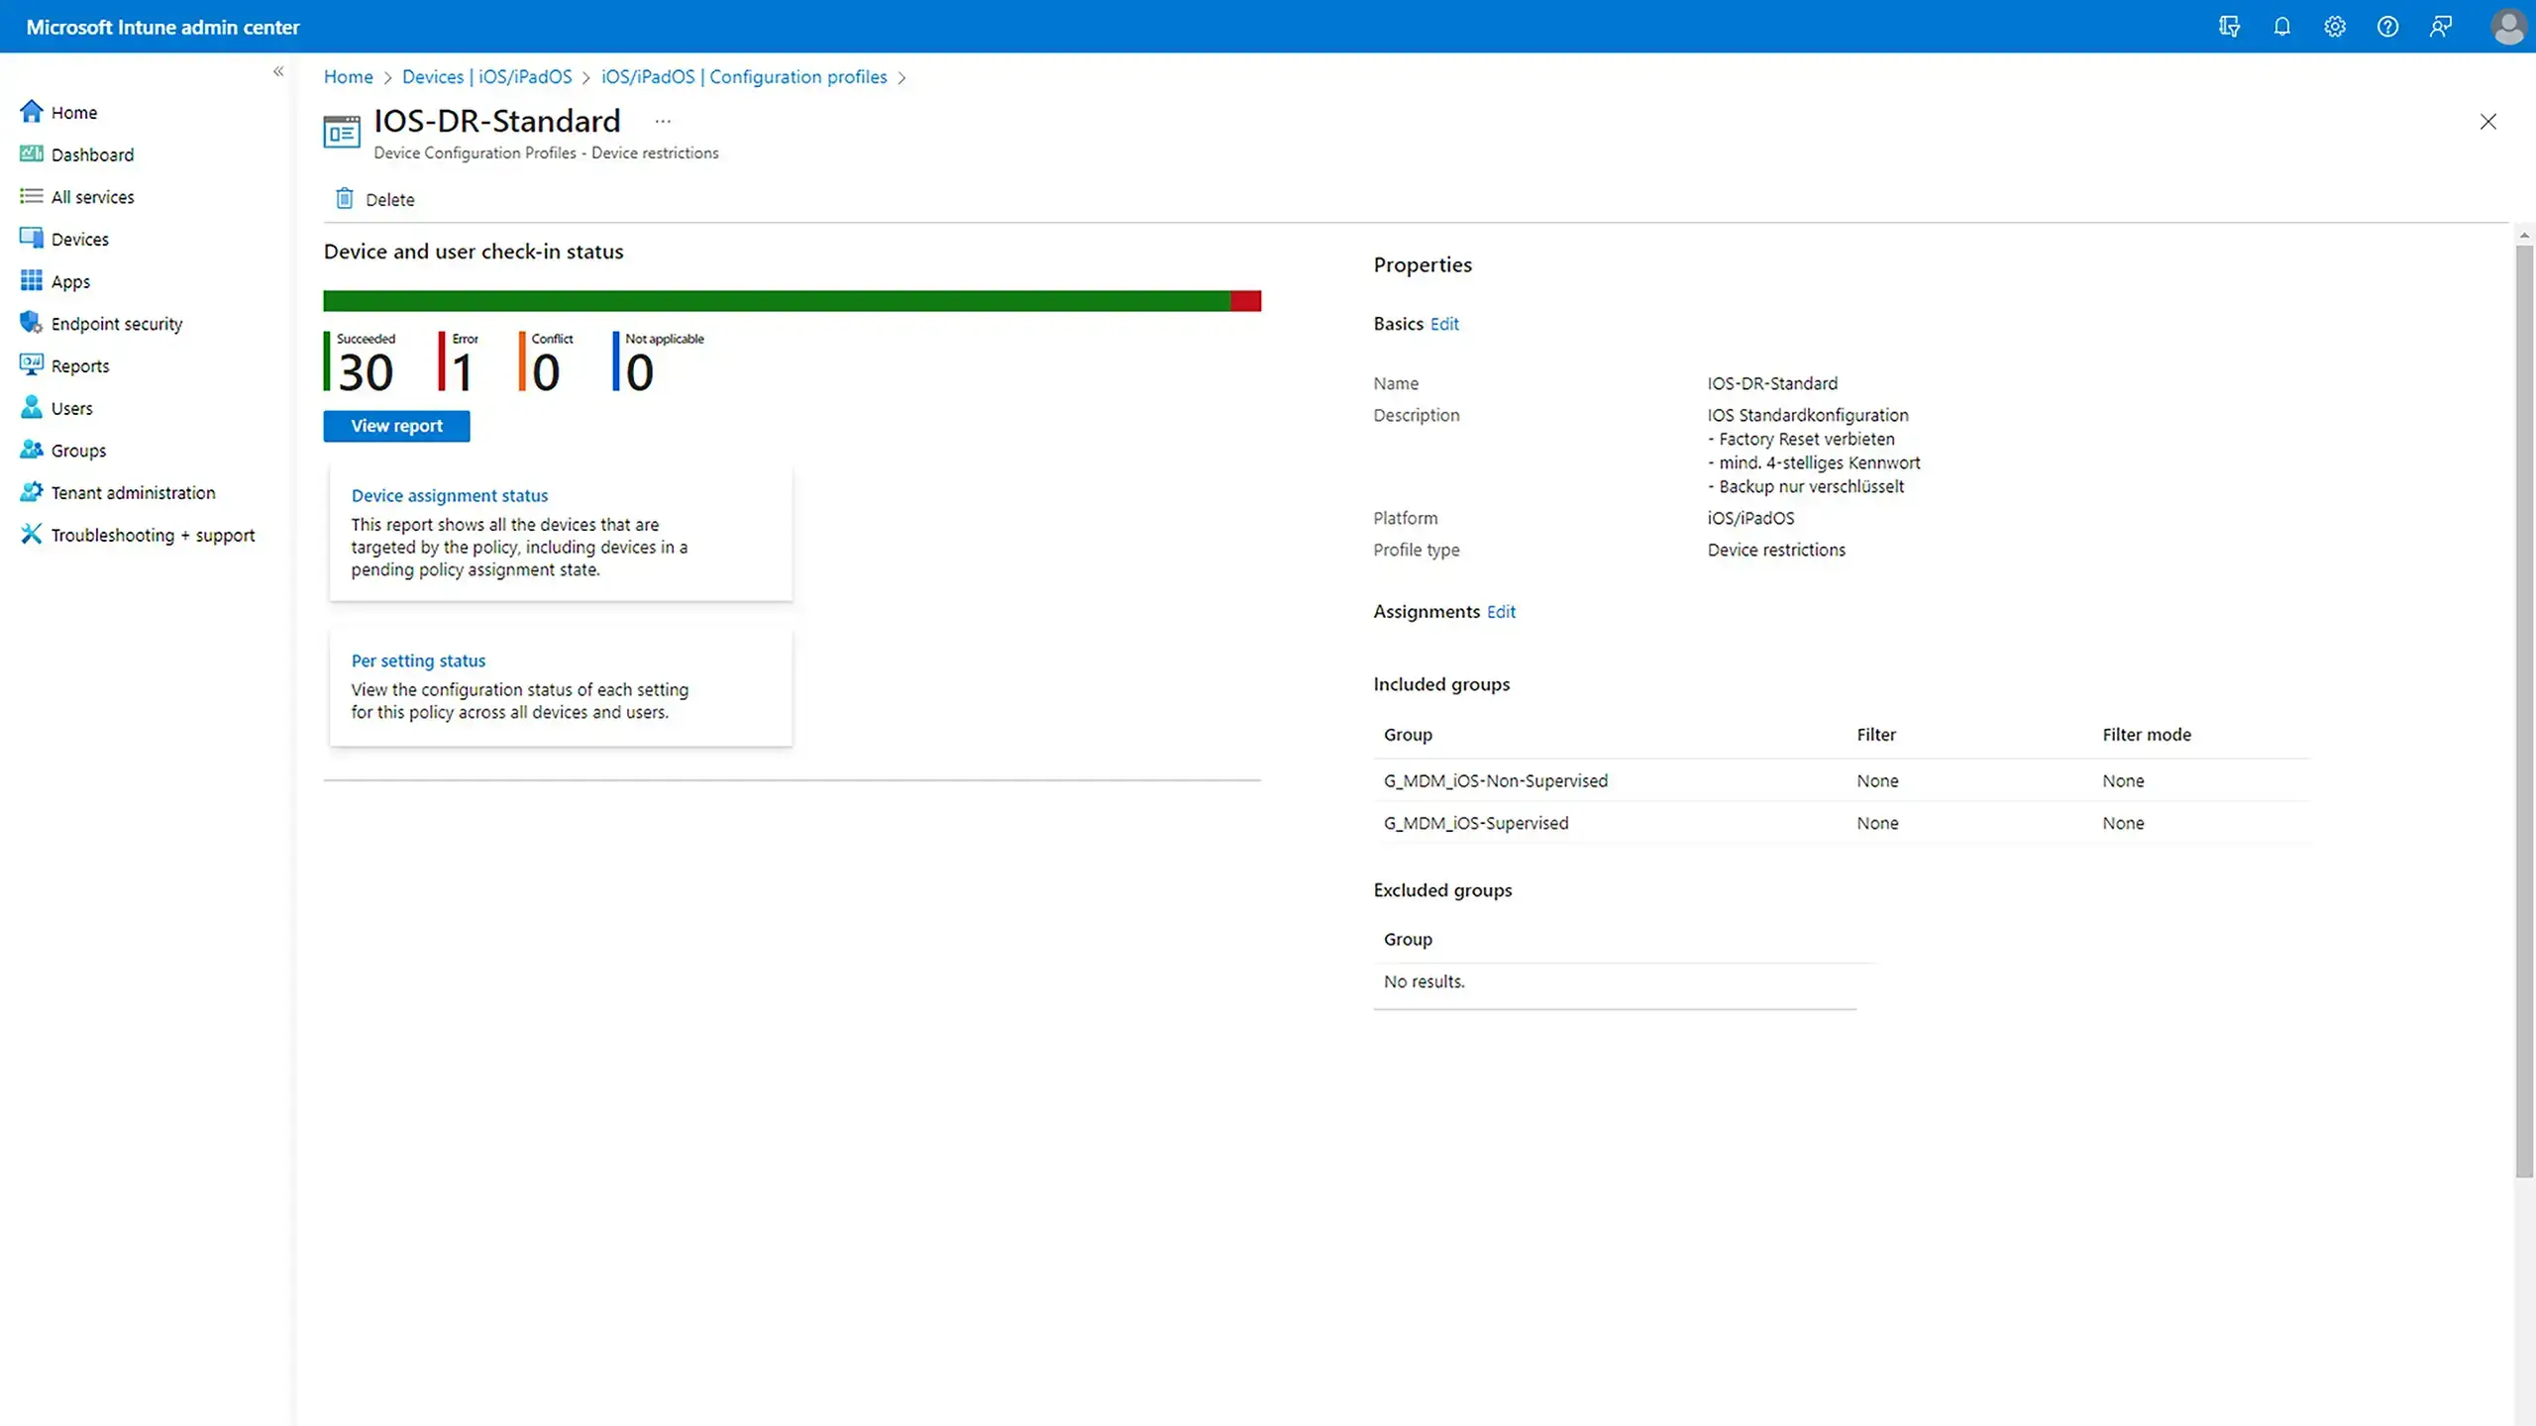Screen dimensions: 2536x1426
Task: Open the Apps grid icon
Action: [x=32, y=281]
